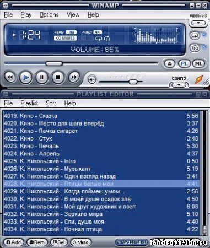Pause the current song

click(x=42, y=77)
